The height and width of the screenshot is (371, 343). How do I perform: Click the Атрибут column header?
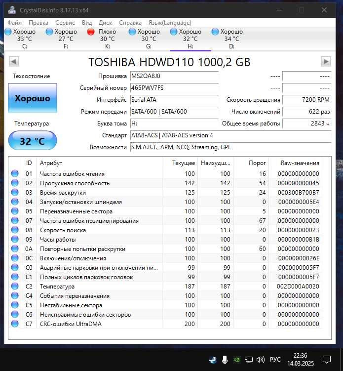pyautogui.click(x=99, y=163)
